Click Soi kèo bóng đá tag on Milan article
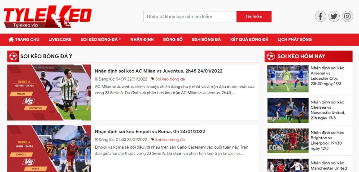This screenshot has width=359, height=172. [x=170, y=79]
